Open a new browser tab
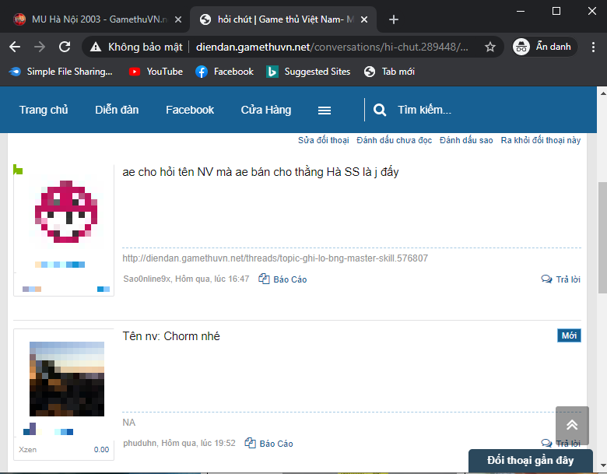 click(x=394, y=19)
